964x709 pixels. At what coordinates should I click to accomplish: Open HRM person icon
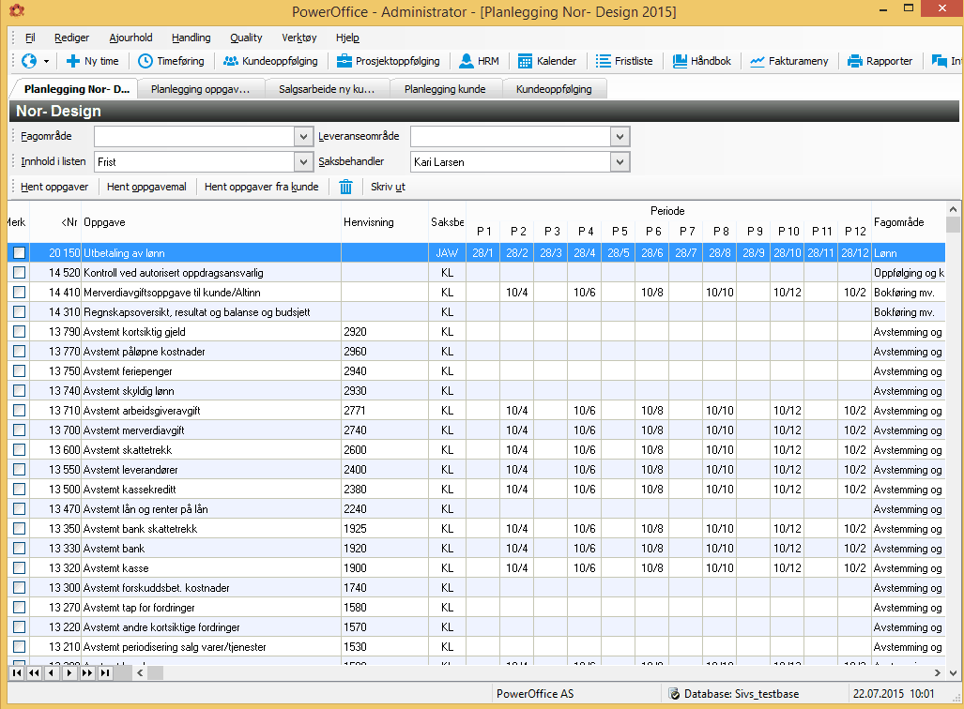[467, 61]
